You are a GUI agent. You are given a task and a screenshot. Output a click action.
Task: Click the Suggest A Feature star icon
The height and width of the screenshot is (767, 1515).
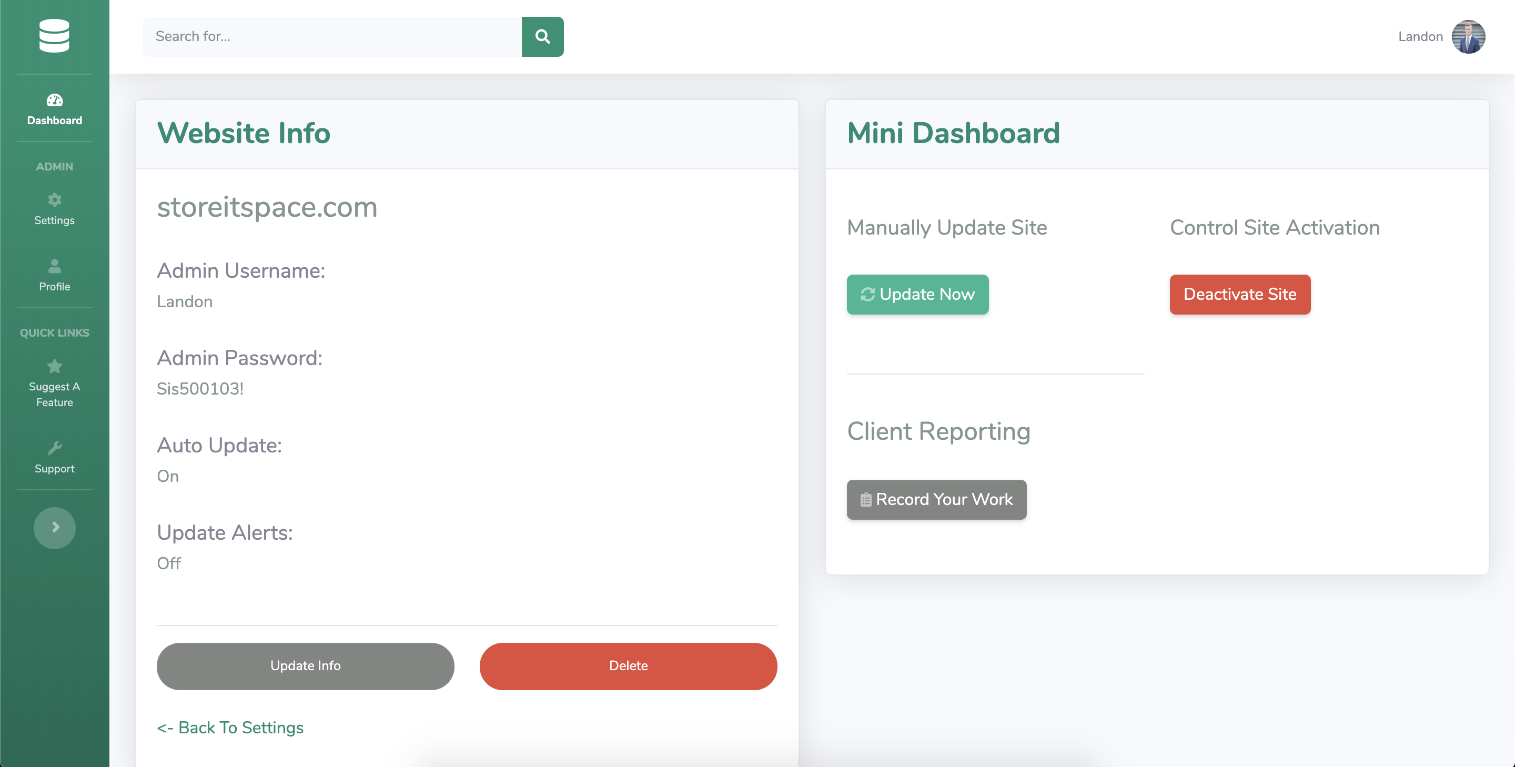[x=54, y=366]
